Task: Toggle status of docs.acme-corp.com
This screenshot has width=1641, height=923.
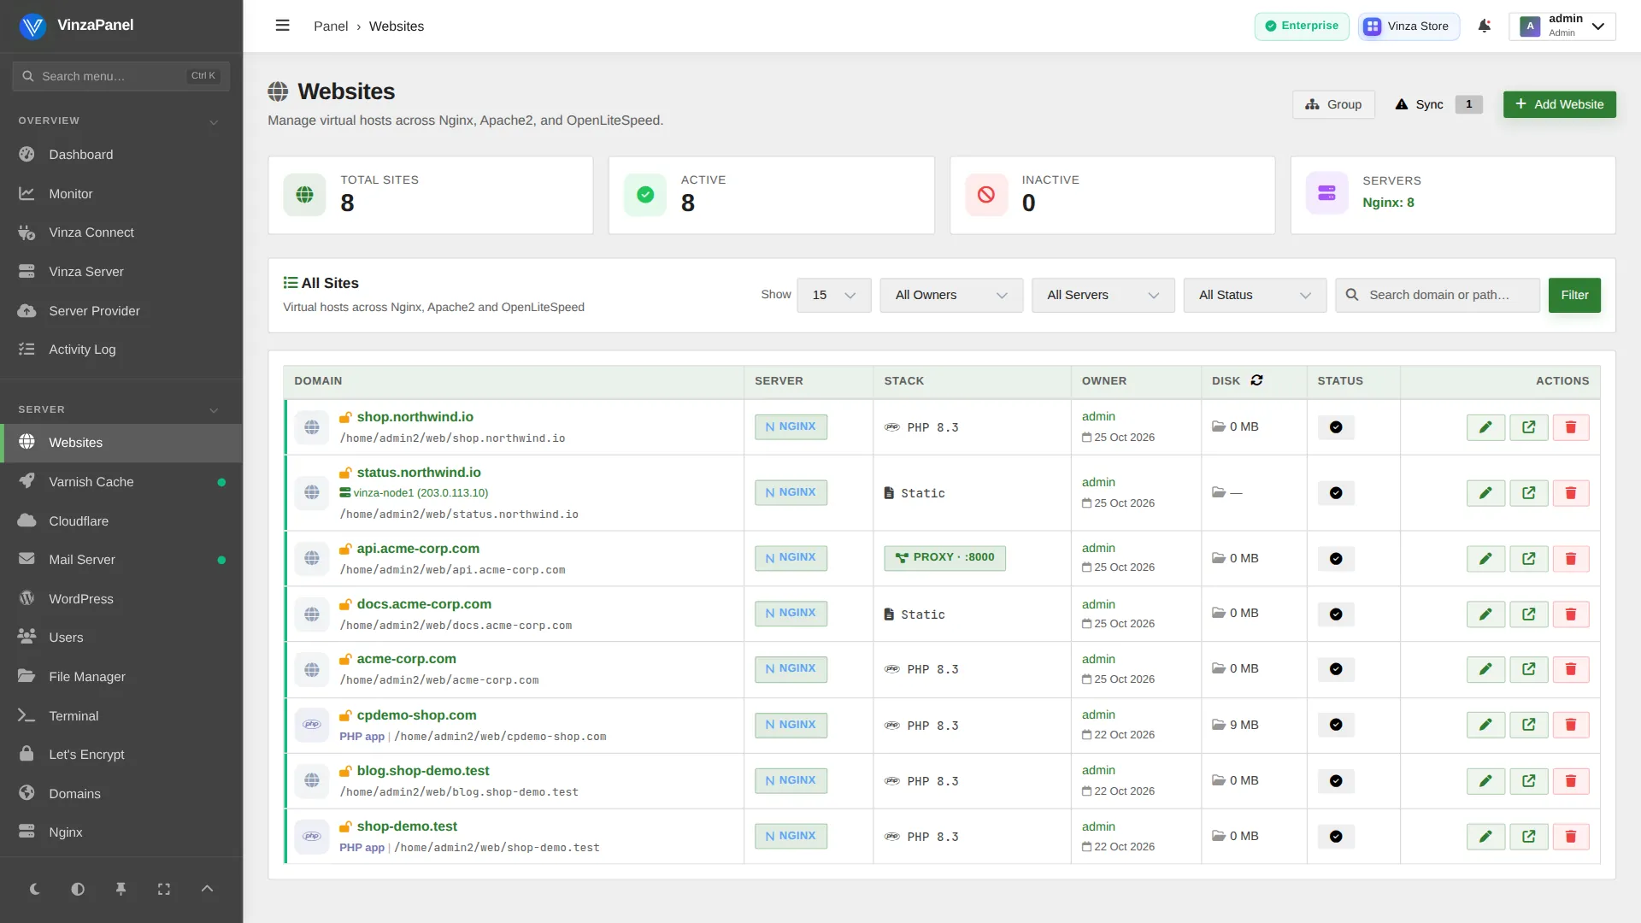Action: click(x=1336, y=614)
